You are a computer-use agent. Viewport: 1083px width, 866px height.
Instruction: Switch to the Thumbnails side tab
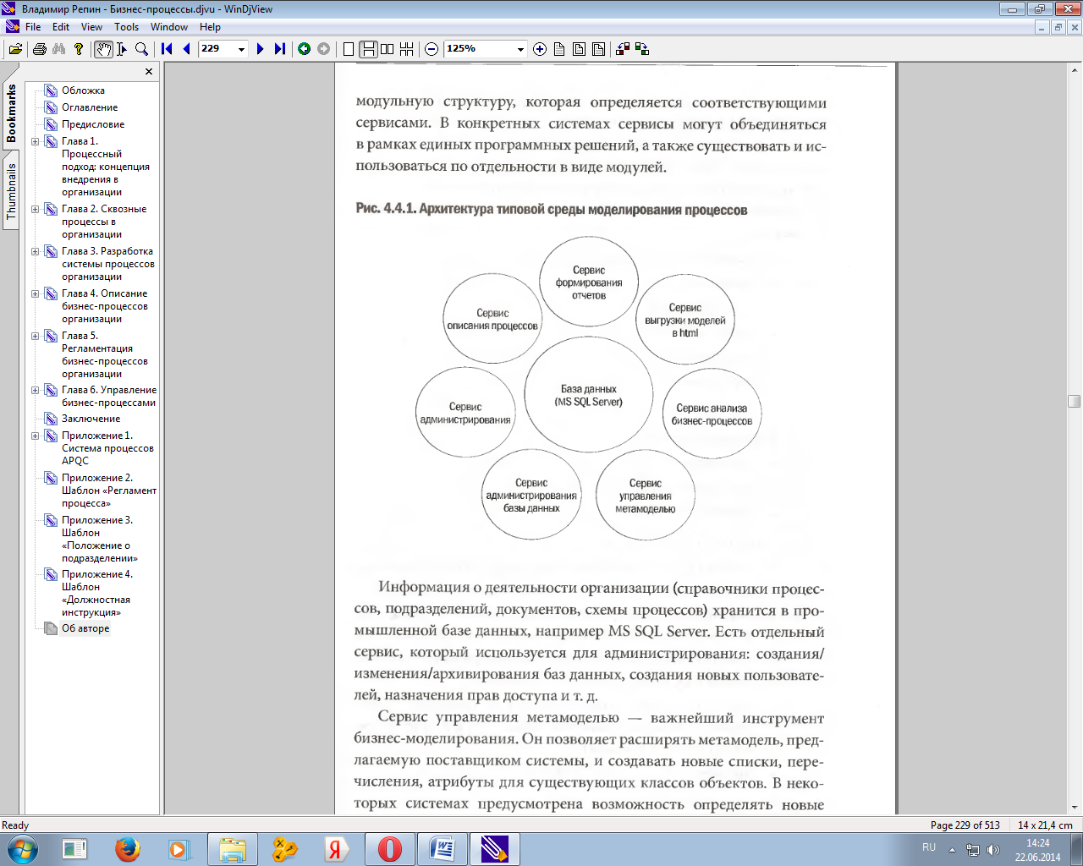[x=11, y=191]
